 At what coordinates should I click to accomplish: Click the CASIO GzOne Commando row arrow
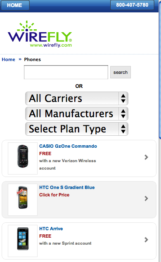point(146,157)
